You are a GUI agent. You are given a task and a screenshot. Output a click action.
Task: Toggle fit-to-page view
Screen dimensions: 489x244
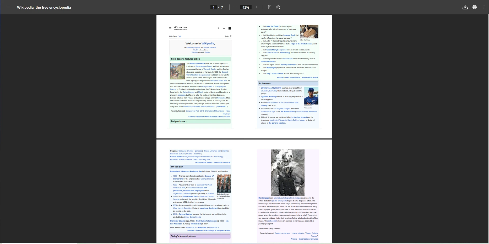point(269,7)
